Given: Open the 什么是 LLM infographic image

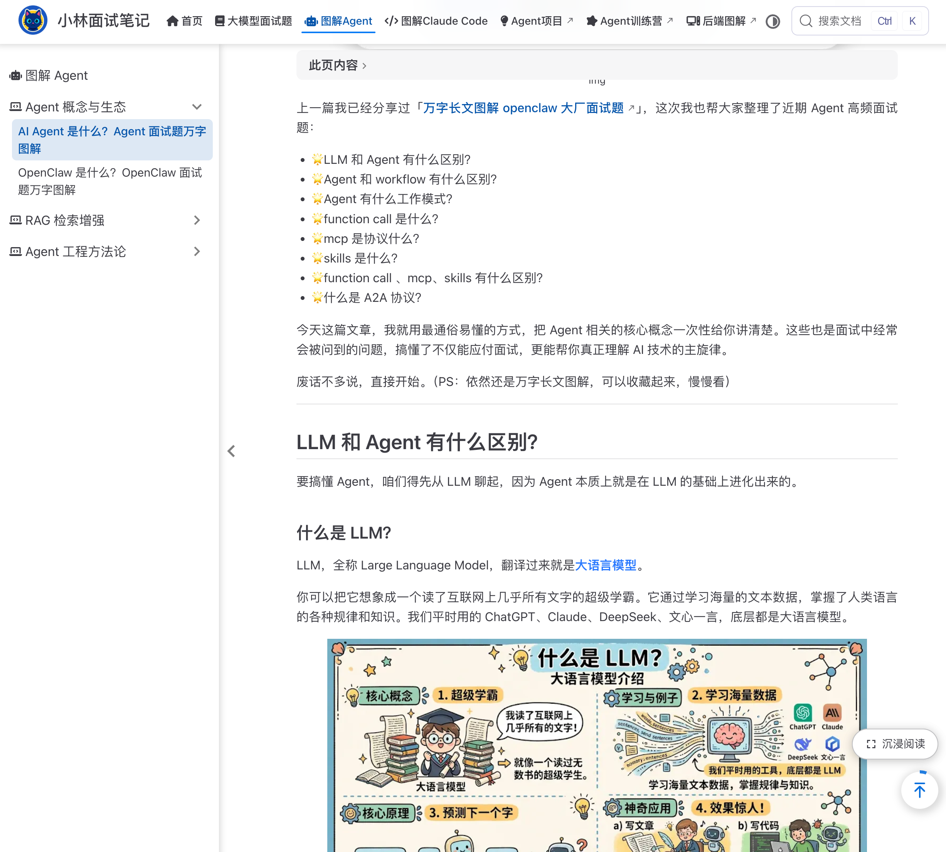Looking at the screenshot, I should pyautogui.click(x=597, y=745).
